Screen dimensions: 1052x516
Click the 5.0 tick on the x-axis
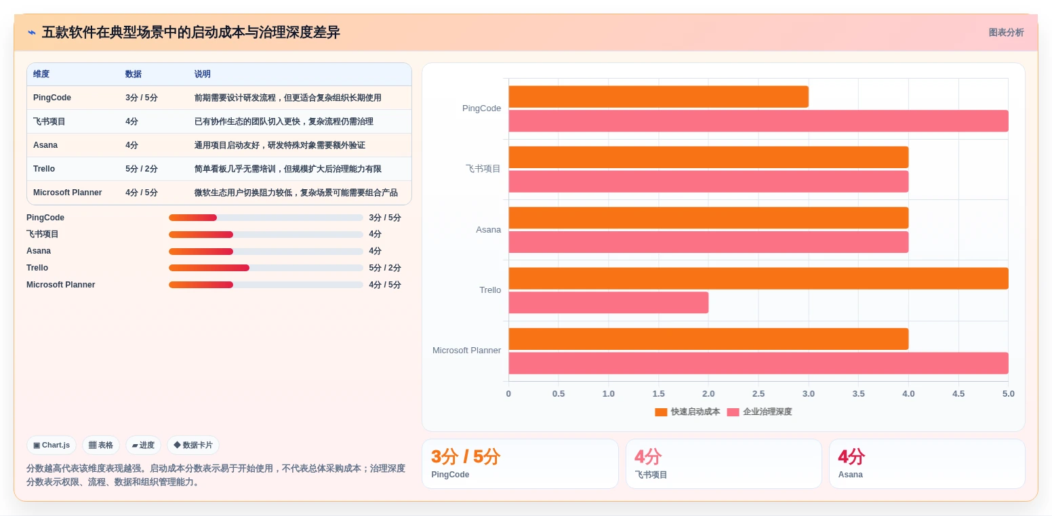click(x=1008, y=394)
